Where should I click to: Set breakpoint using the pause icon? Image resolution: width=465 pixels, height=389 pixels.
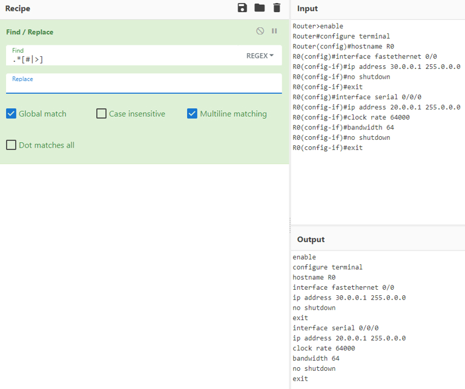tap(274, 31)
